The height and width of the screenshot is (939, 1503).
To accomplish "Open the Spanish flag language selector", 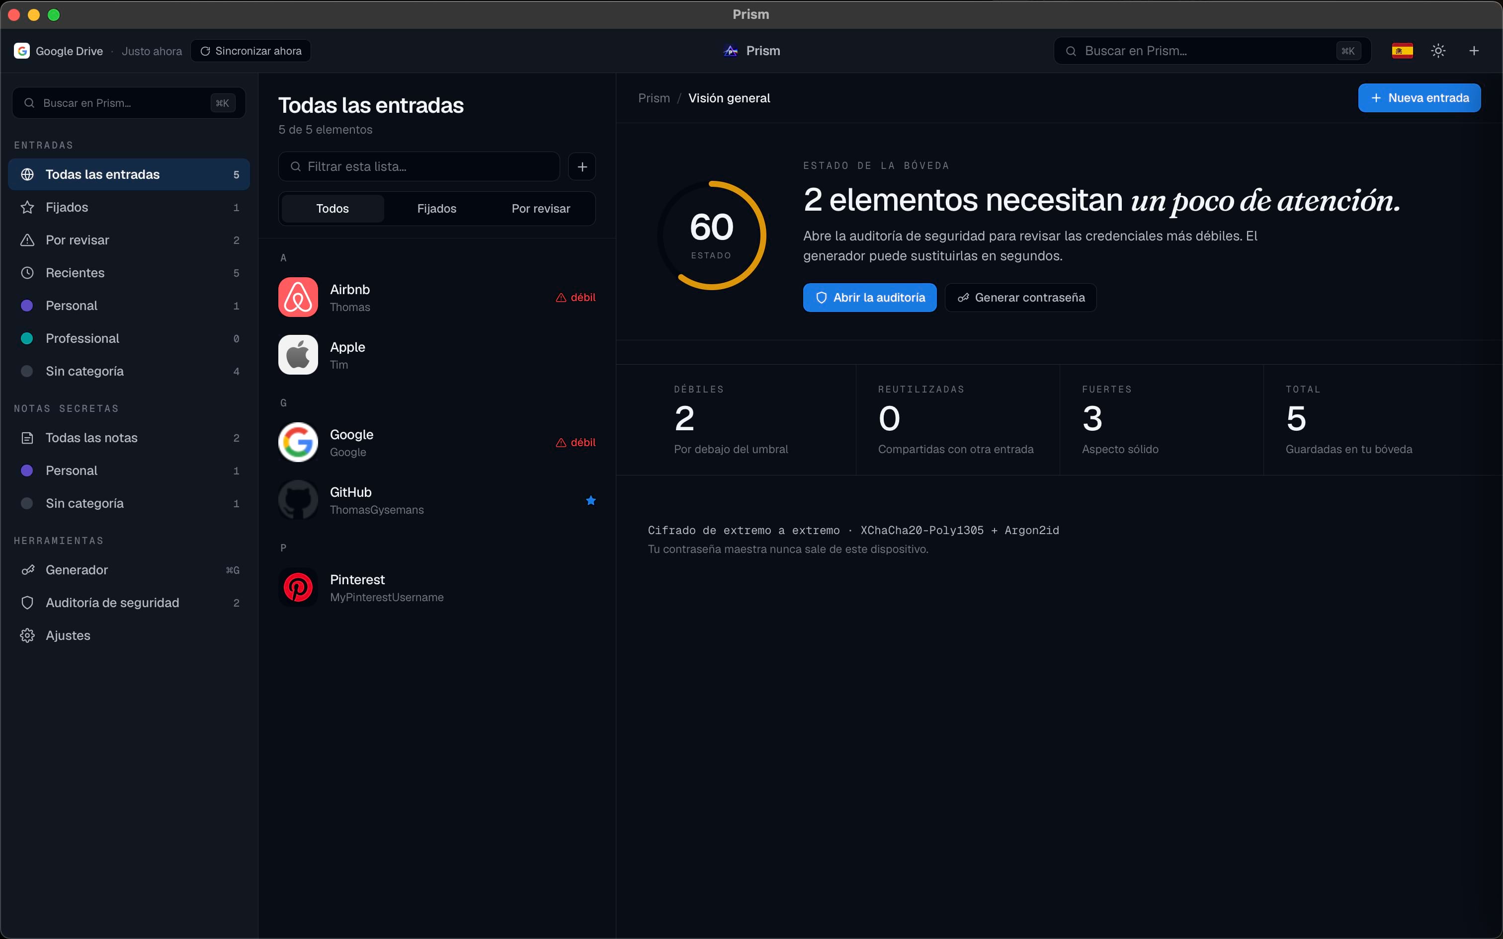I will pyautogui.click(x=1402, y=51).
